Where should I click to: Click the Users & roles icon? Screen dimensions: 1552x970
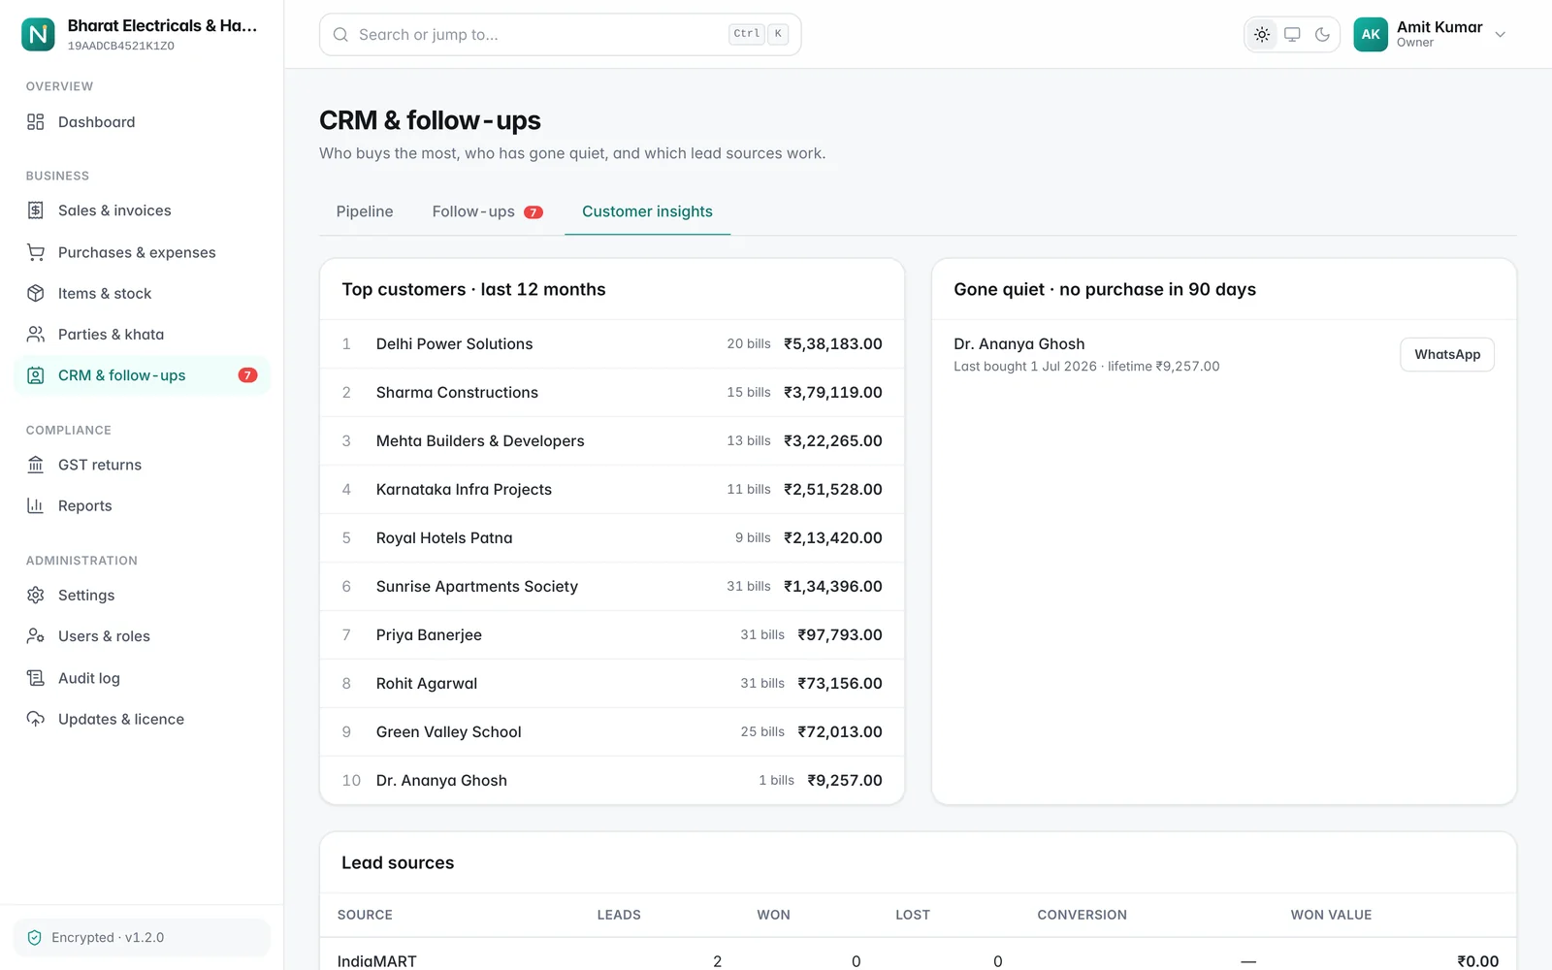(36, 636)
